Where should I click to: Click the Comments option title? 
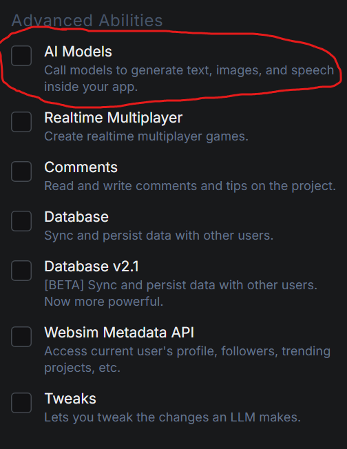click(x=81, y=167)
